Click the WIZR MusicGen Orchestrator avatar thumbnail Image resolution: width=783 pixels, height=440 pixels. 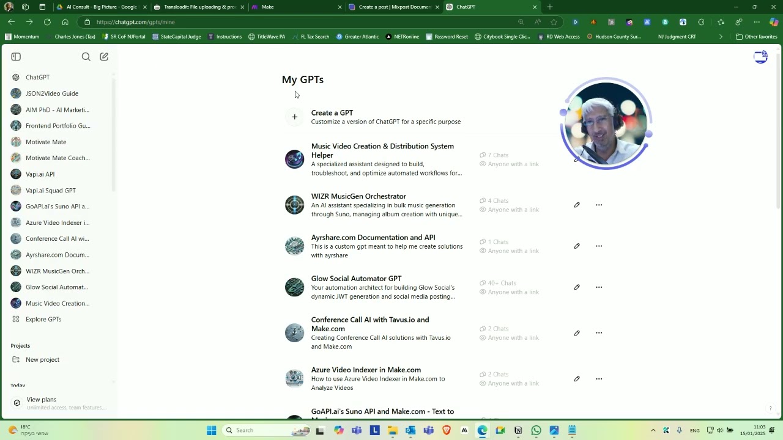294,205
